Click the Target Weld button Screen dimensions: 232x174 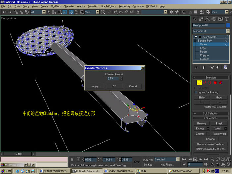219,134
